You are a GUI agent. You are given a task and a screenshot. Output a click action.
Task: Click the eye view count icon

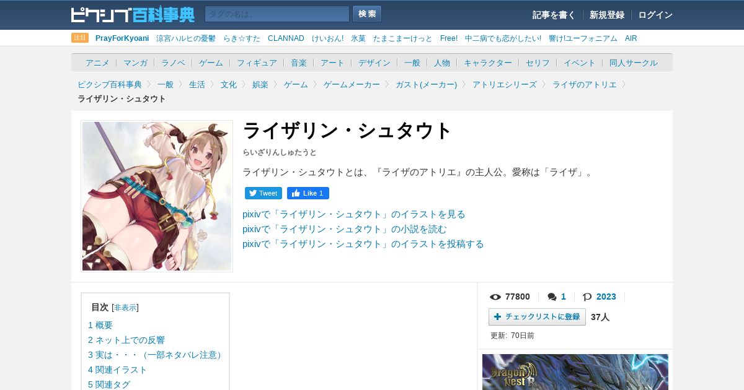[495, 297]
